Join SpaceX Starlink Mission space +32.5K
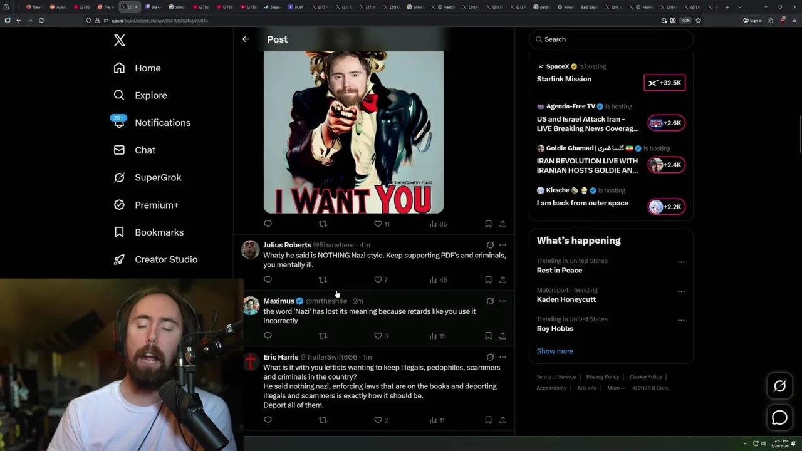Screen dimensions: 802x451 pos(665,83)
